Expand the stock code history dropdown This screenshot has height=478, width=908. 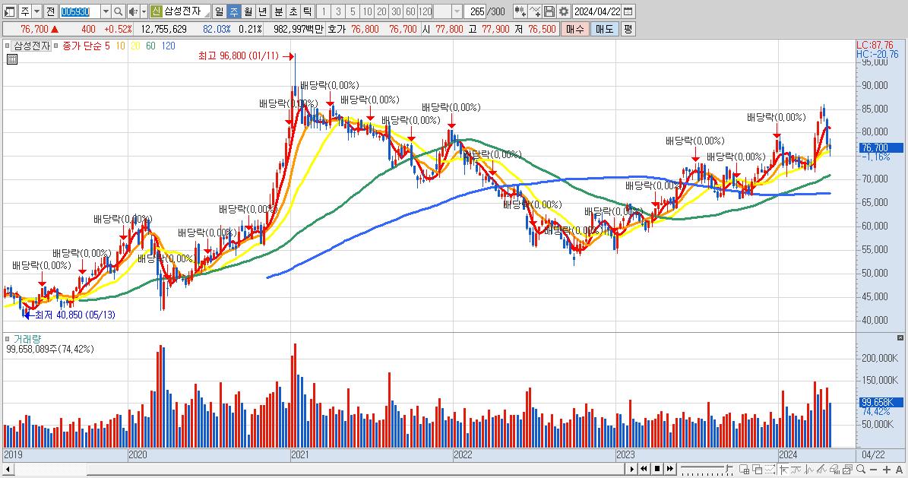coord(106,11)
